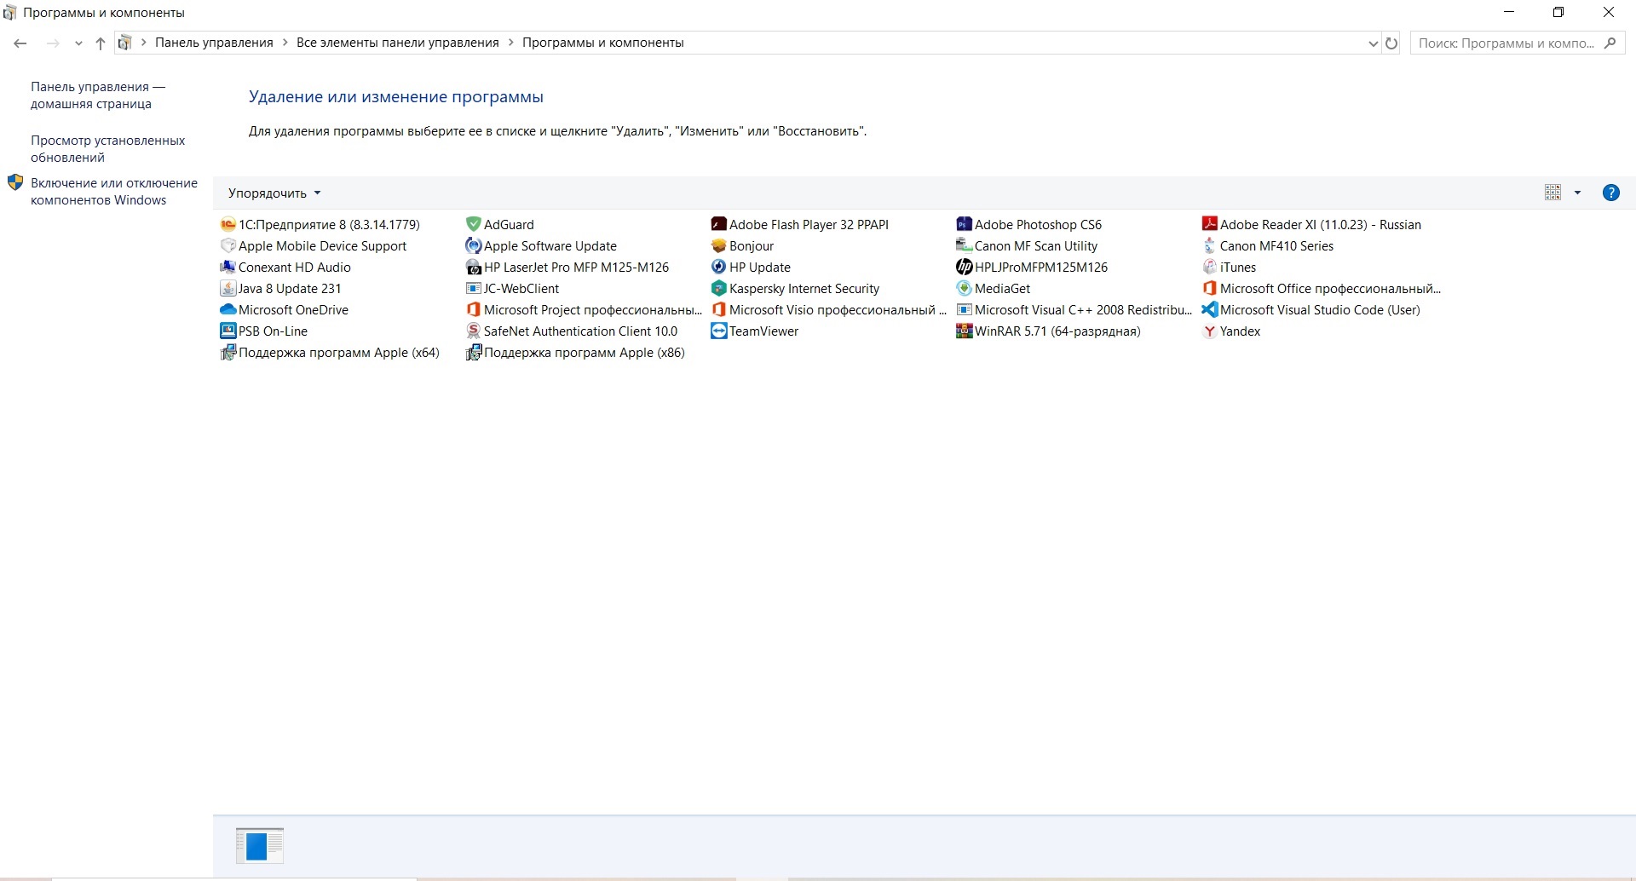Click the Microsoft OneDrive cloud icon
This screenshot has width=1636, height=881.
tap(228, 310)
